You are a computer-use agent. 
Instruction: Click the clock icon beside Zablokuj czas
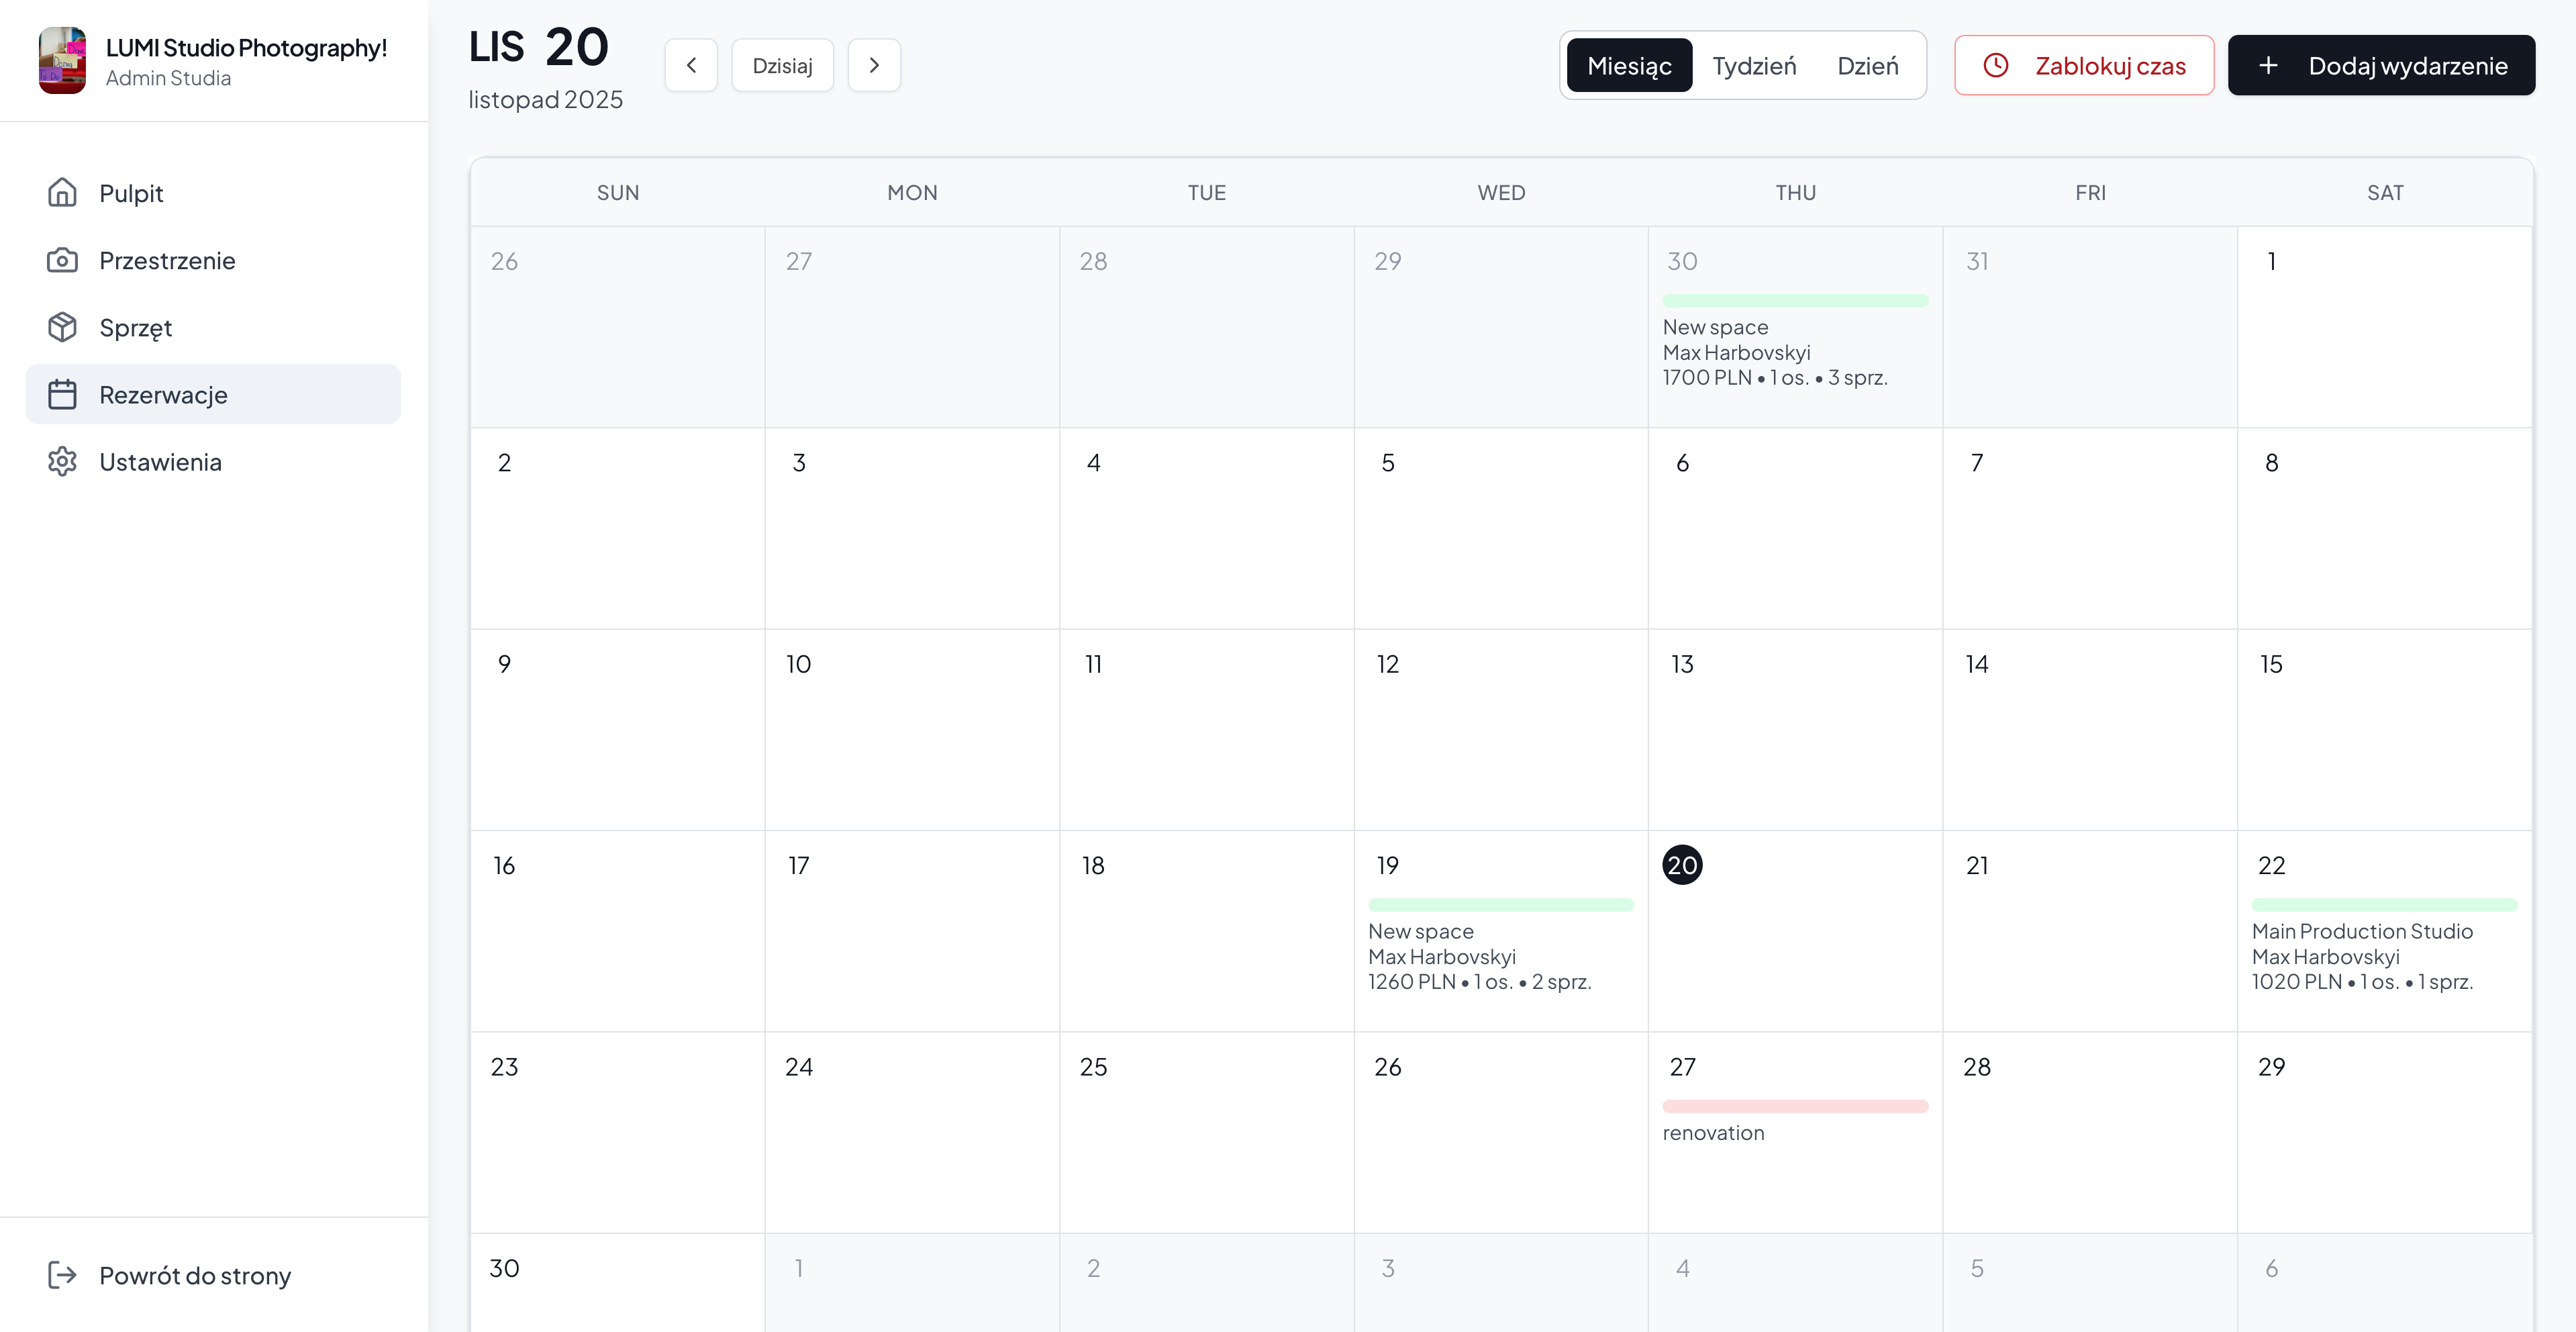tap(1997, 64)
